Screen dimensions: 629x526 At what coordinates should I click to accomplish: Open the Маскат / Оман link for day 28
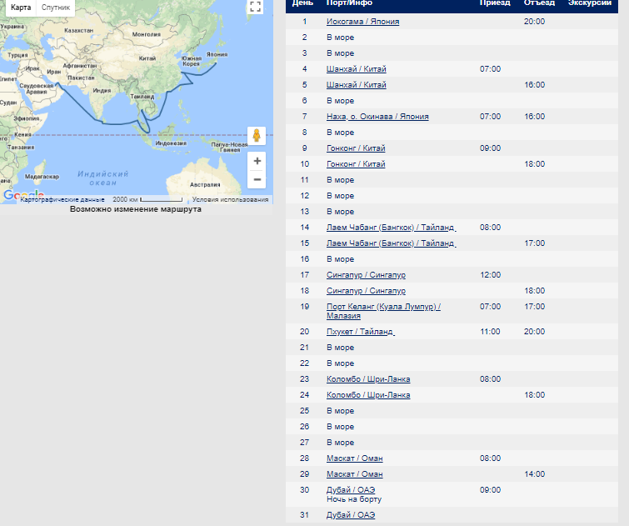click(x=354, y=458)
